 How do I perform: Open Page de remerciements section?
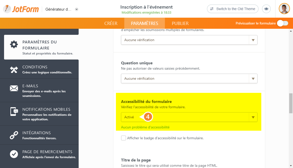(39, 154)
